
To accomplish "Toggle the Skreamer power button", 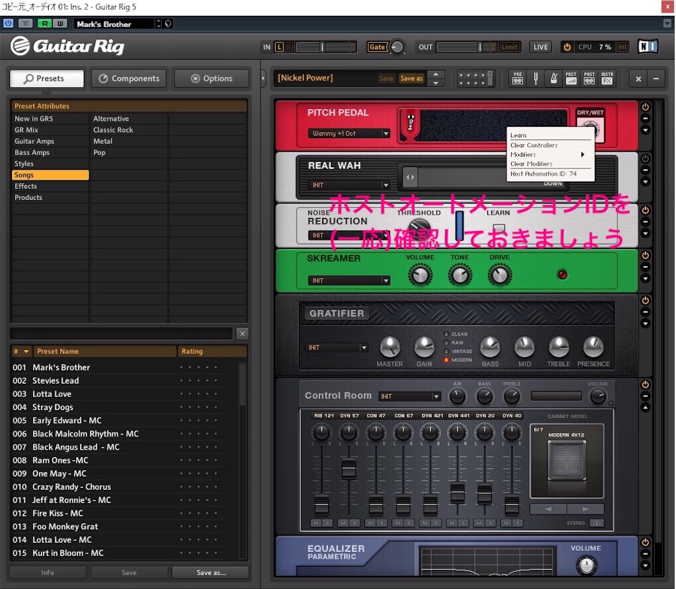I will tap(646, 256).
